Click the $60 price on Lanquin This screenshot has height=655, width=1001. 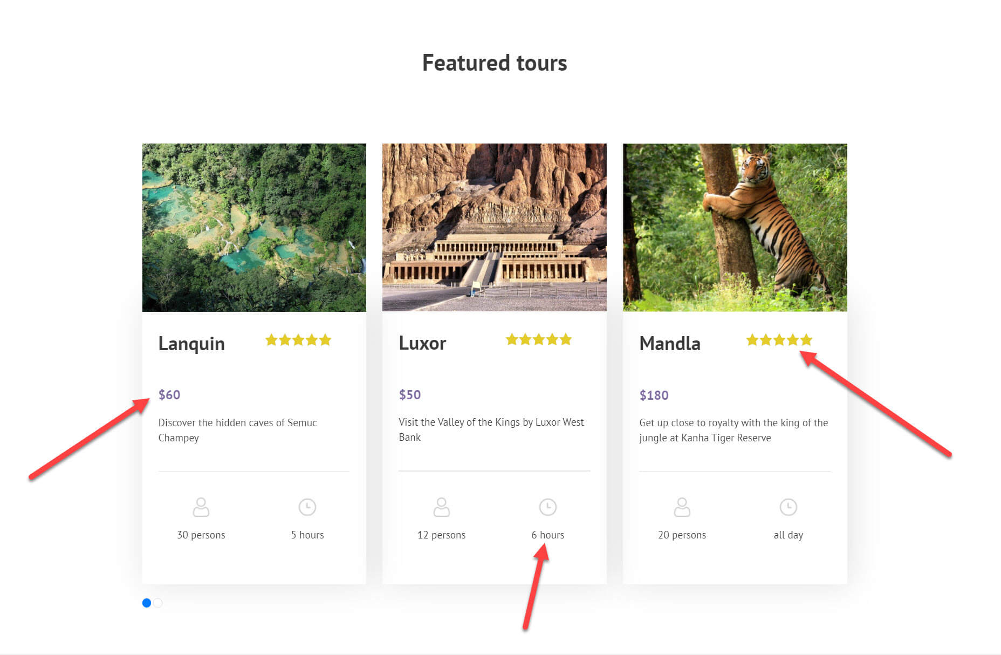click(x=169, y=395)
